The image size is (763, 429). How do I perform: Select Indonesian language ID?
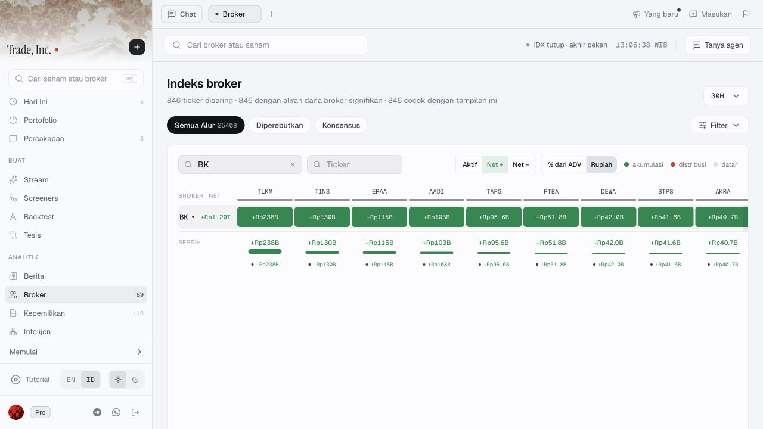coord(91,380)
